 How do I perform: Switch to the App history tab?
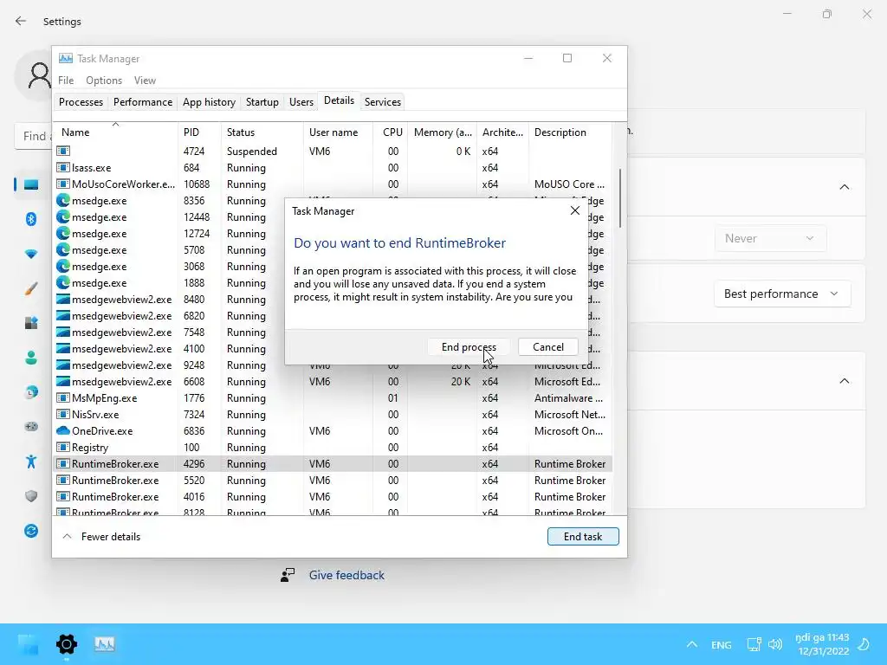tap(209, 102)
